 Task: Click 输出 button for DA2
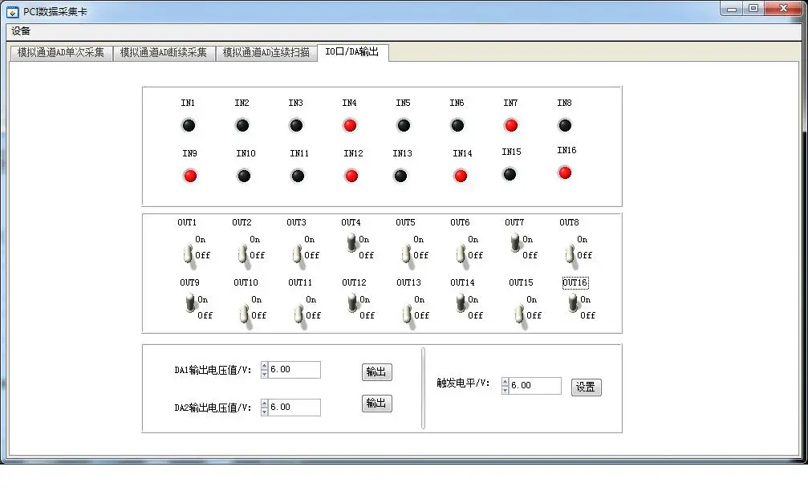376,404
